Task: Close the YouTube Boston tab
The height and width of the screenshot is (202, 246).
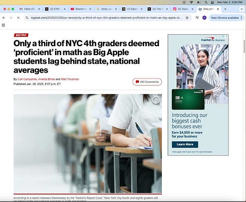Action: pos(90,9)
